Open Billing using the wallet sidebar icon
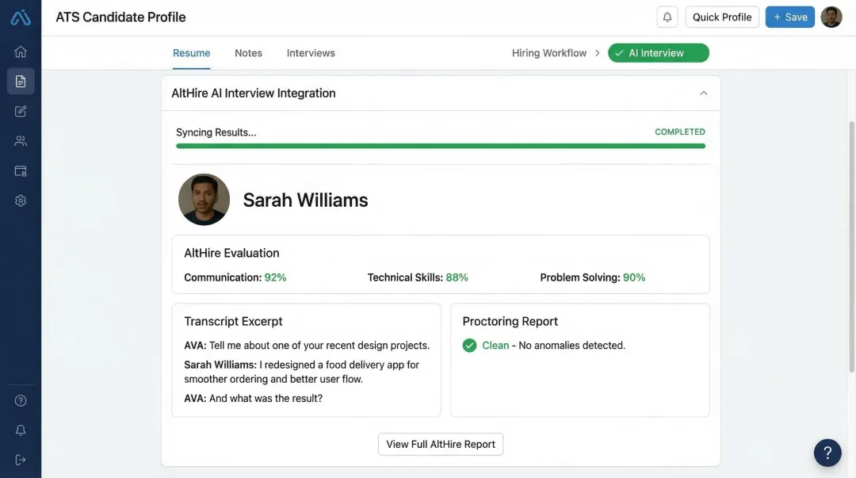This screenshot has height=478, width=856. [x=20, y=170]
